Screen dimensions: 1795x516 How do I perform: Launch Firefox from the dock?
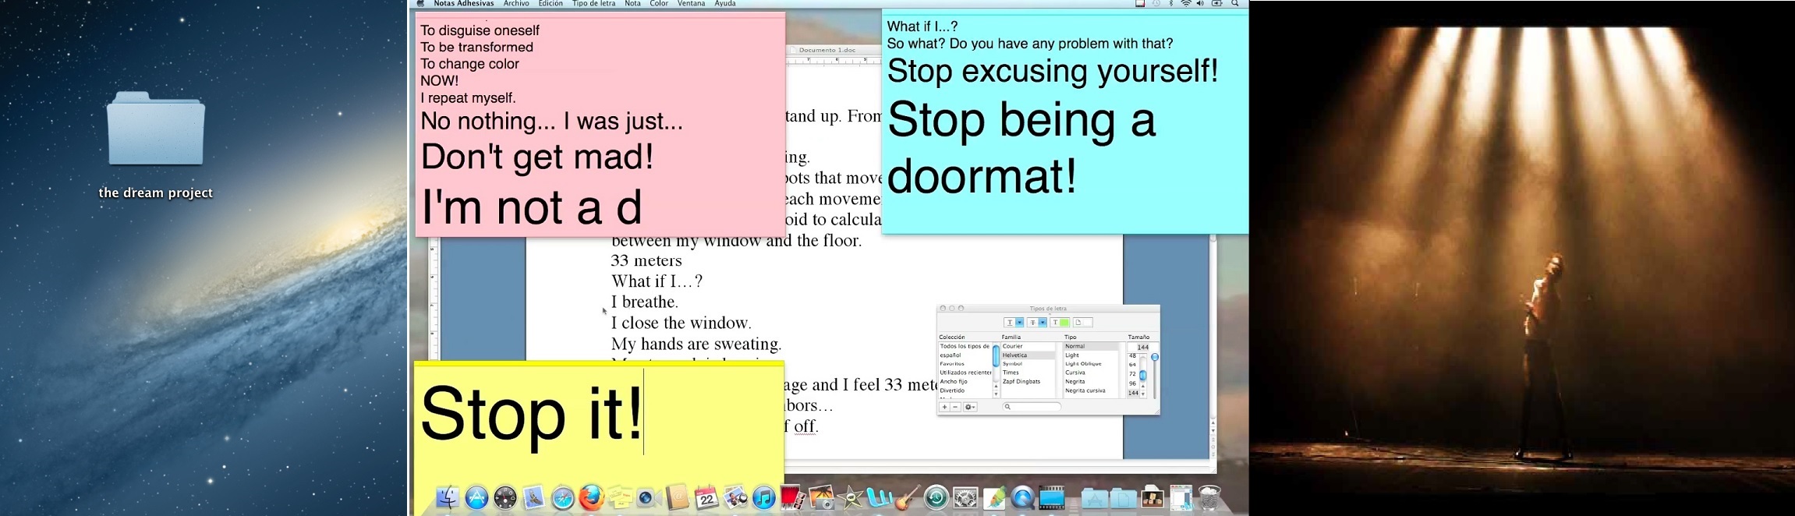coord(591,497)
